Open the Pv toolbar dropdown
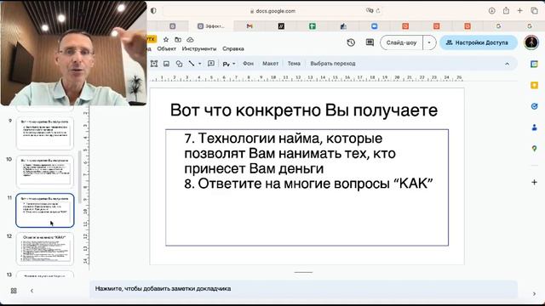 coord(229,64)
